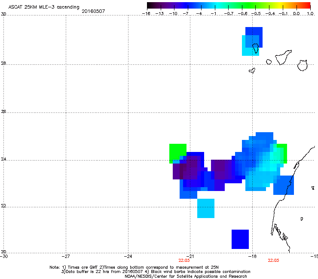Image resolution: width=318 pixels, height=279 pixels.
Task: Click the color scale label "-0.6"
Action: coord(242,14)
